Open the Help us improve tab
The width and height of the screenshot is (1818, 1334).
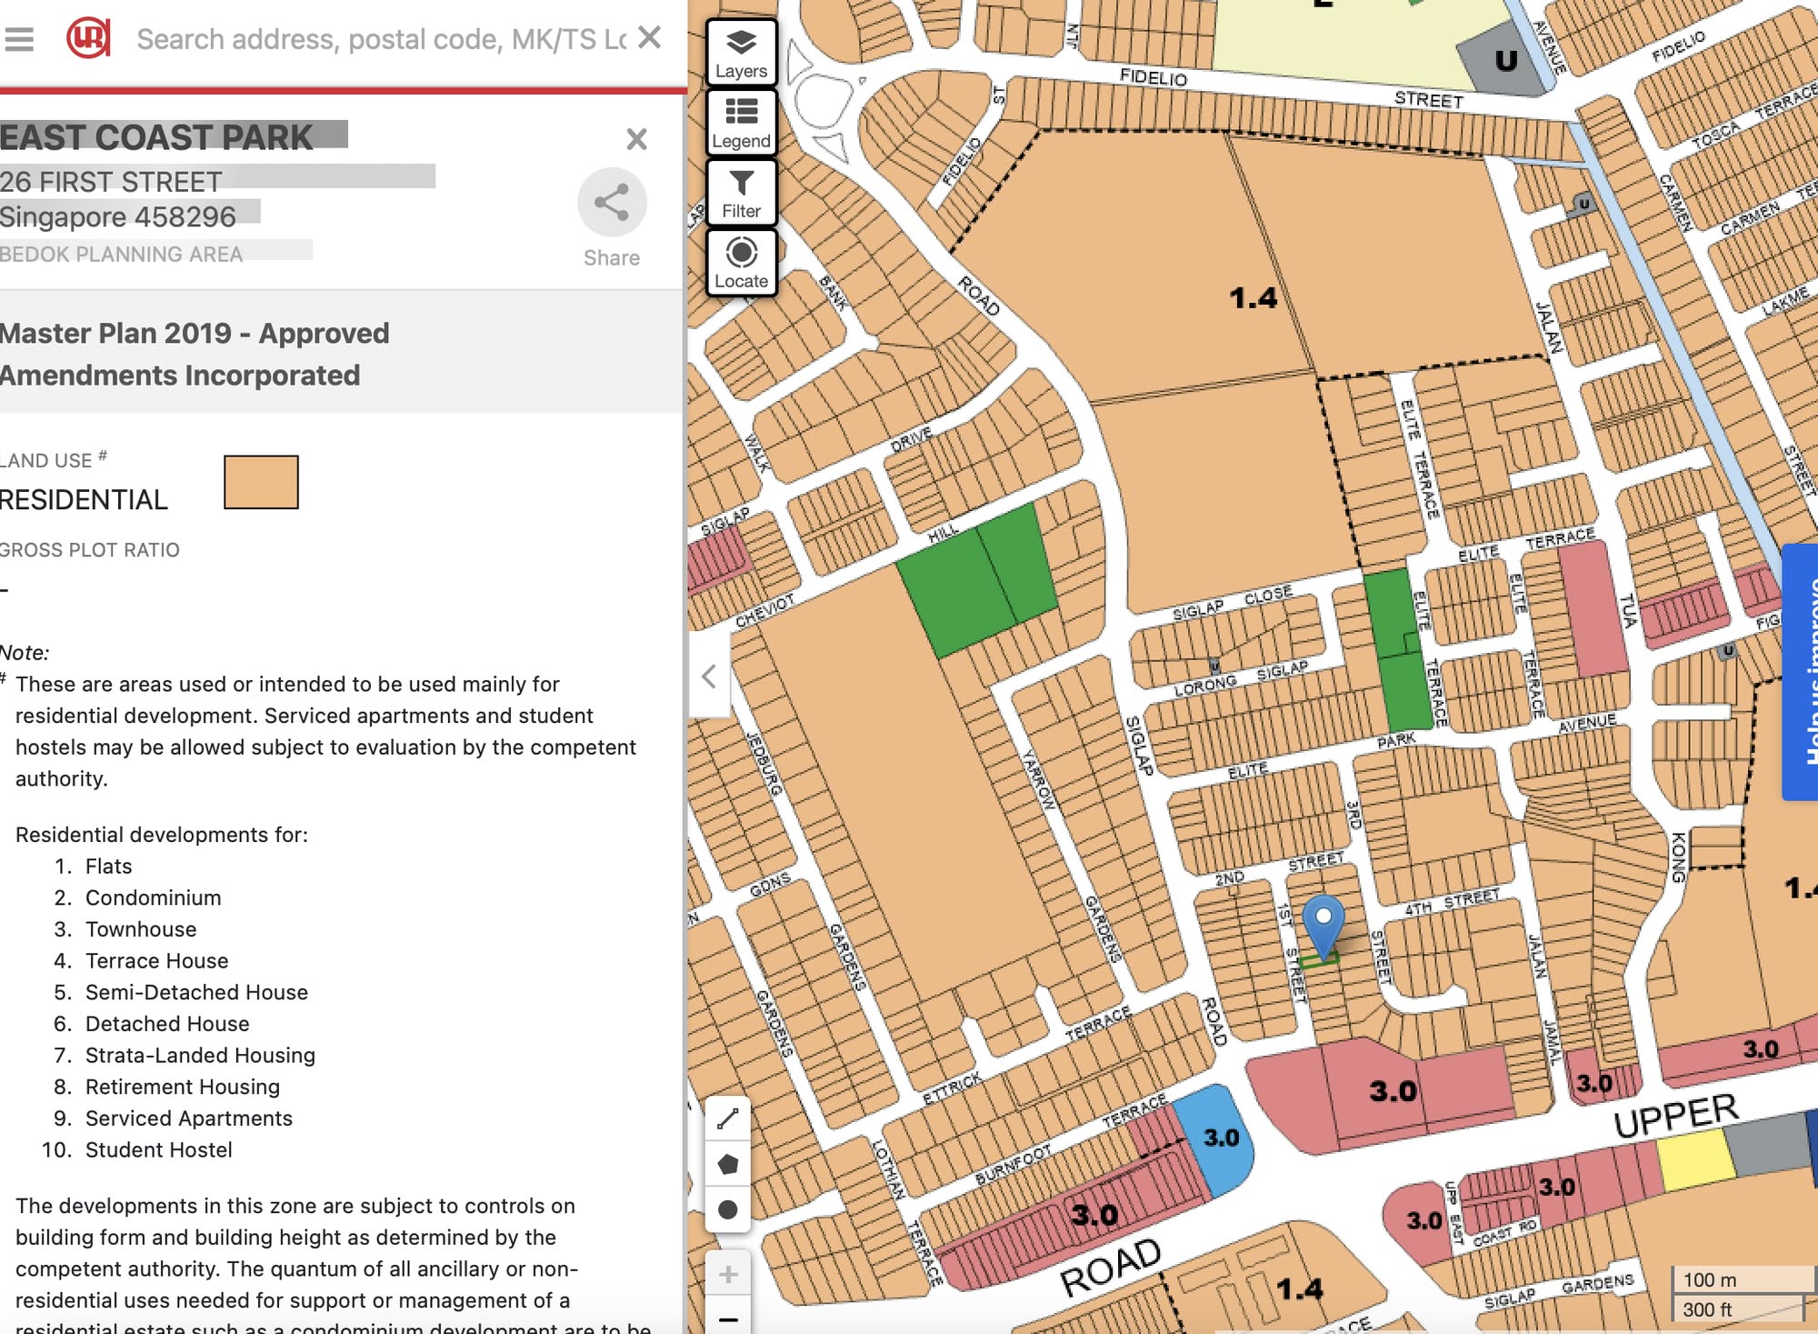pyautogui.click(x=1801, y=673)
